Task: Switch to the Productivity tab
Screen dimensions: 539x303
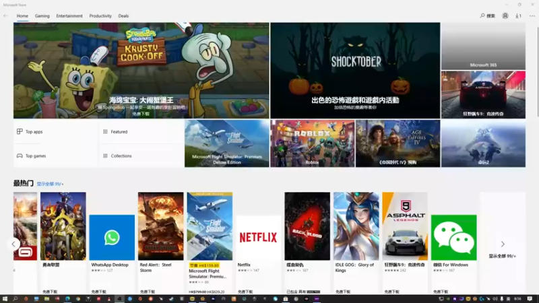Action: click(x=100, y=15)
